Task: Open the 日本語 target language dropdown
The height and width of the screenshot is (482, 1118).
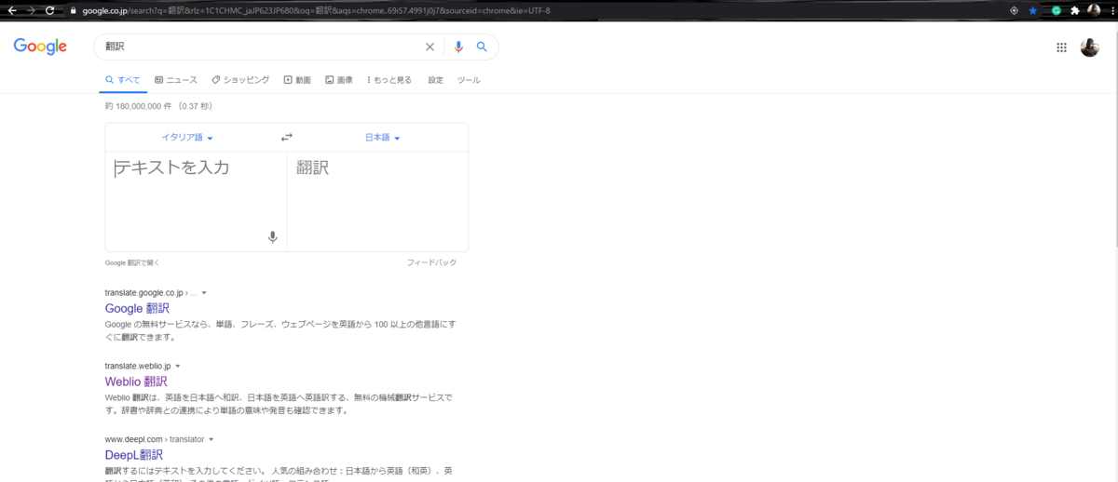Action: (382, 138)
